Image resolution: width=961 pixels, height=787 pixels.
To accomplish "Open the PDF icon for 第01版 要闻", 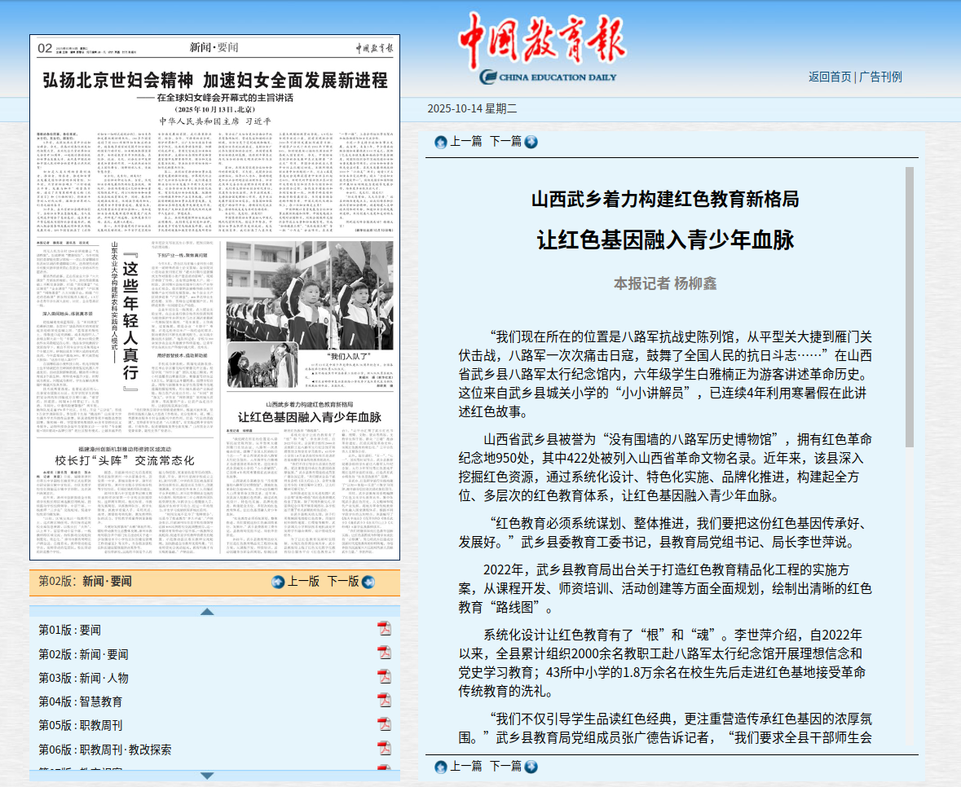I will (384, 628).
